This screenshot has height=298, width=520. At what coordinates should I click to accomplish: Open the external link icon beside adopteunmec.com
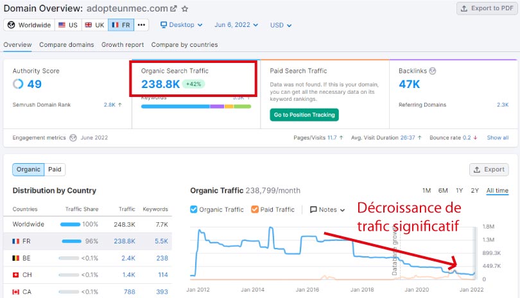(173, 8)
